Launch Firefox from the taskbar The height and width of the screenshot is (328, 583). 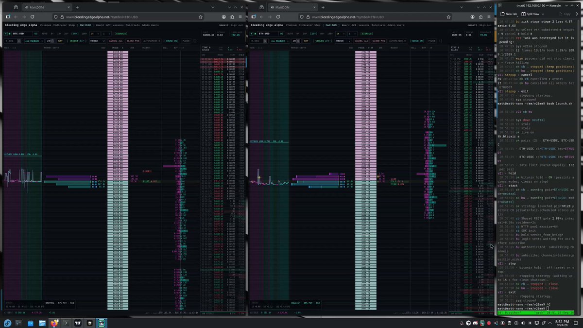54,323
